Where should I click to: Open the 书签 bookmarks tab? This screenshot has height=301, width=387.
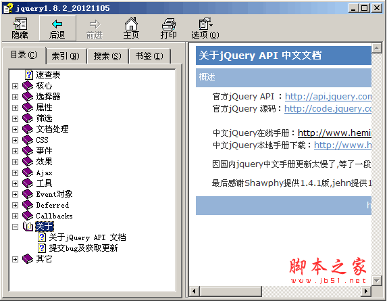[x=149, y=56]
